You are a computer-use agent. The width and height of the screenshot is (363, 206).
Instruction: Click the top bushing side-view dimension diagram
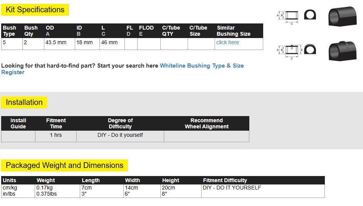(288, 16)
